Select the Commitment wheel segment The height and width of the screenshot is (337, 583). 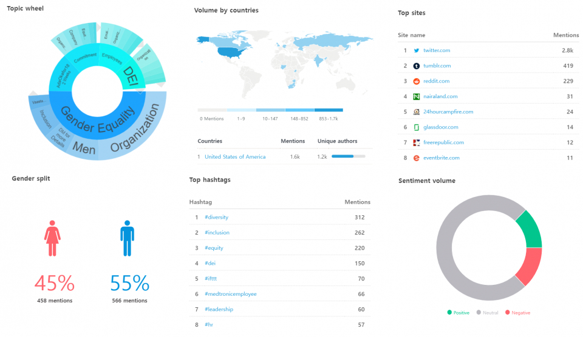click(x=85, y=58)
